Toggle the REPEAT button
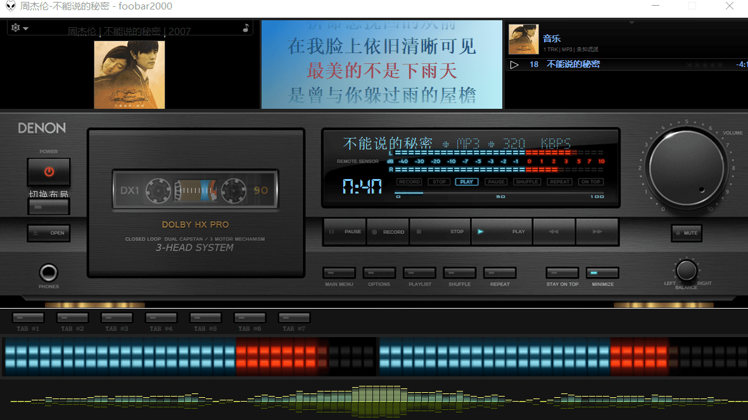748x420 pixels. pyautogui.click(x=500, y=273)
